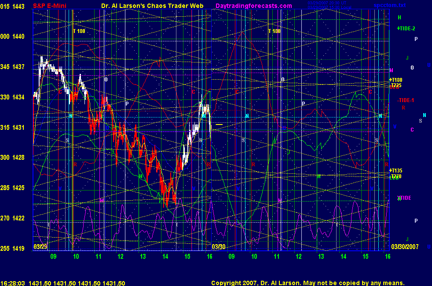Select the -T270 line label

click(395, 176)
